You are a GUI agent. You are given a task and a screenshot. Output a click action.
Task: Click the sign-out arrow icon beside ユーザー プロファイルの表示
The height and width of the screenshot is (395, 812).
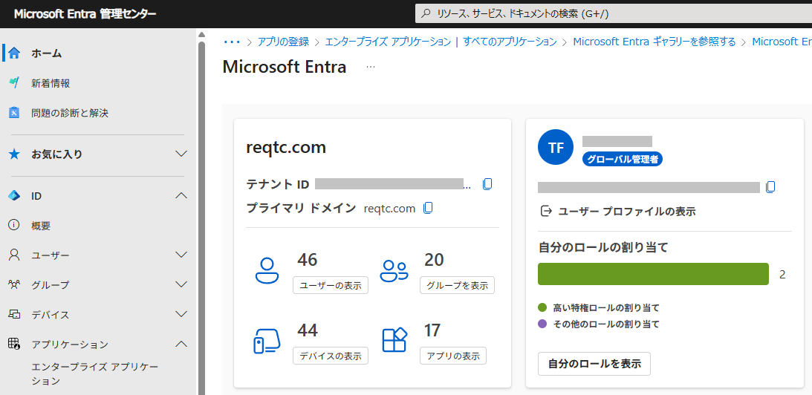click(546, 211)
